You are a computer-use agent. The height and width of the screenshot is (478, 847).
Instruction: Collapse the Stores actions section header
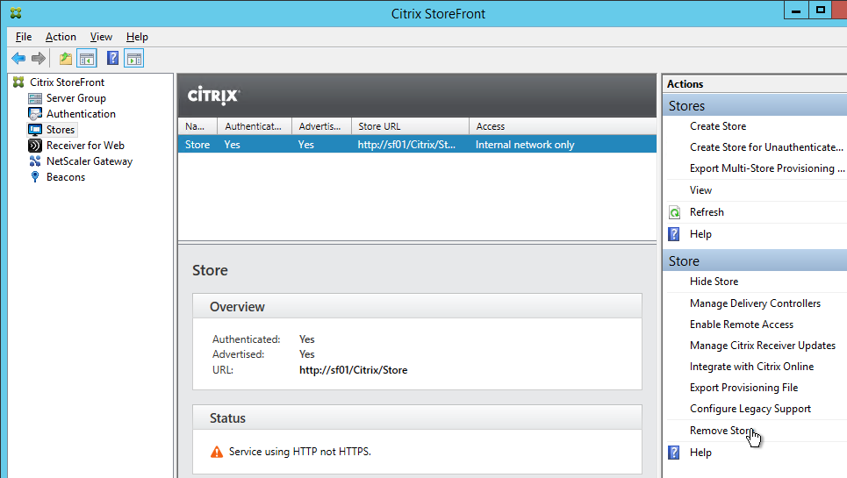755,106
